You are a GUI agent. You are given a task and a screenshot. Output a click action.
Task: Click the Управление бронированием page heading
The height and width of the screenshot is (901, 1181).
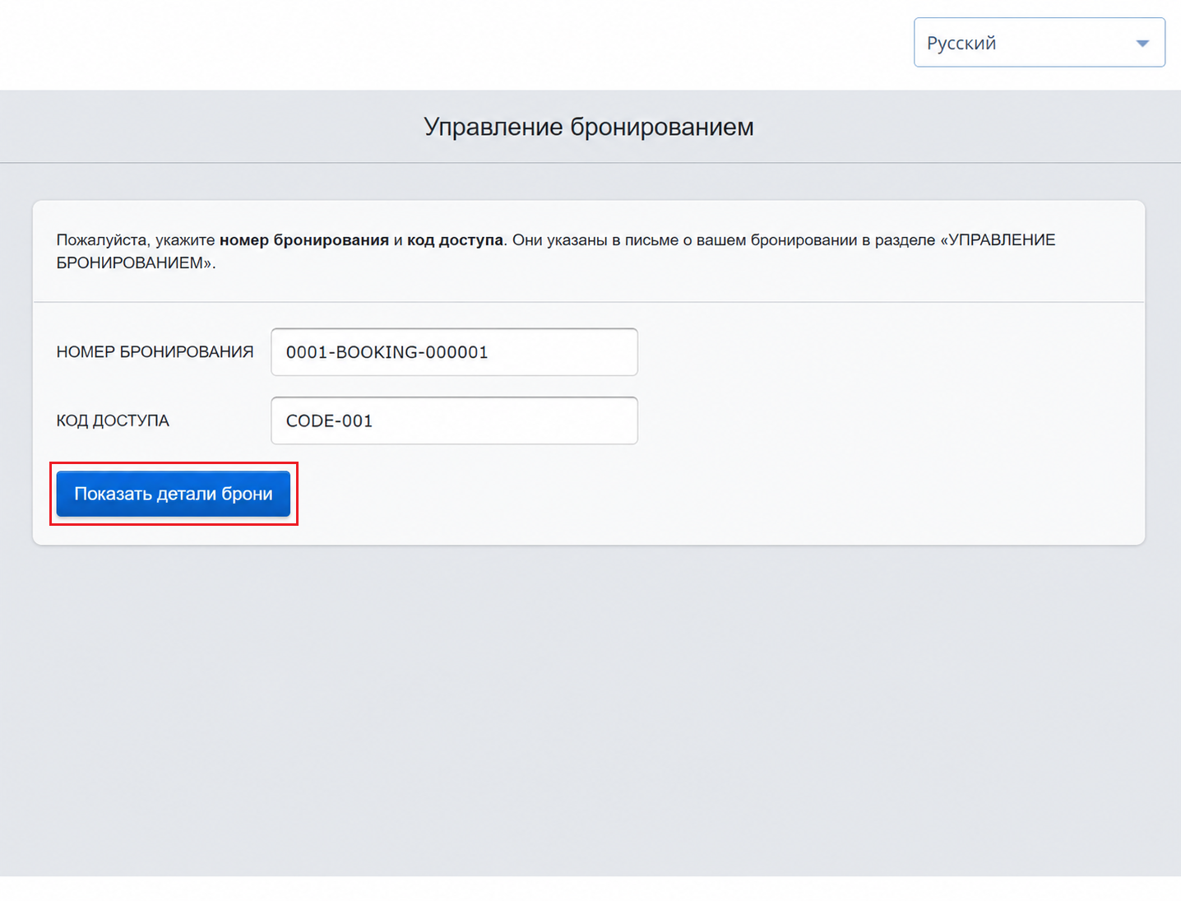click(x=589, y=127)
